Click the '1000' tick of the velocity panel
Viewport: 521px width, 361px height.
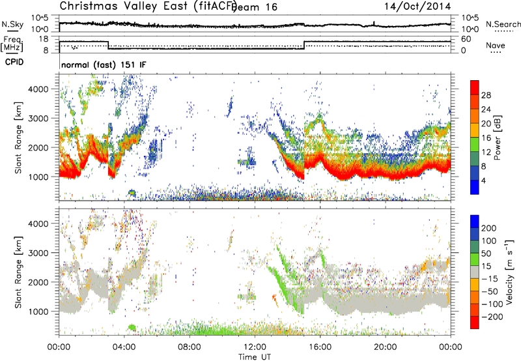click(x=38, y=311)
